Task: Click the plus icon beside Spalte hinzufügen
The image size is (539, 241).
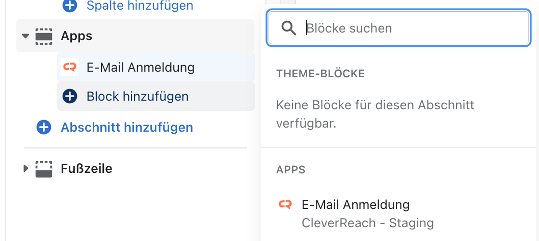Action: tap(70, 6)
